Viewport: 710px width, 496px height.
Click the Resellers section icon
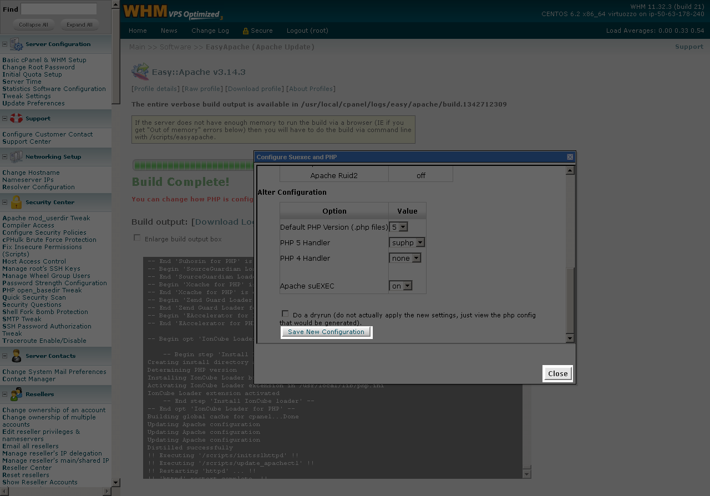16,394
